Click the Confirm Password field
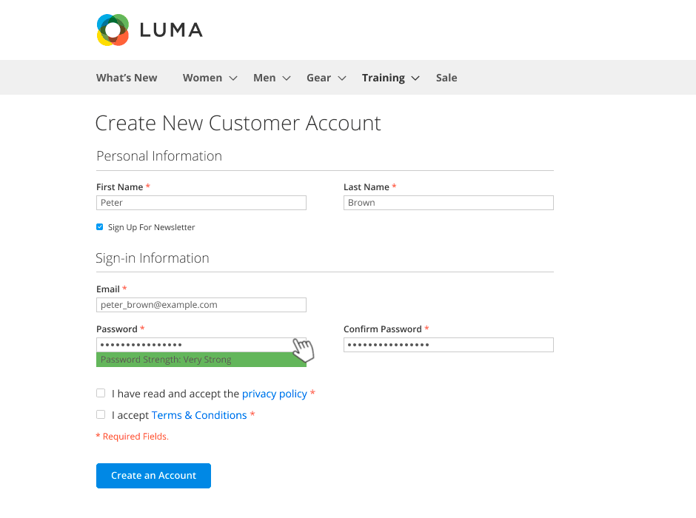This screenshot has height=518, width=696. [x=448, y=345]
